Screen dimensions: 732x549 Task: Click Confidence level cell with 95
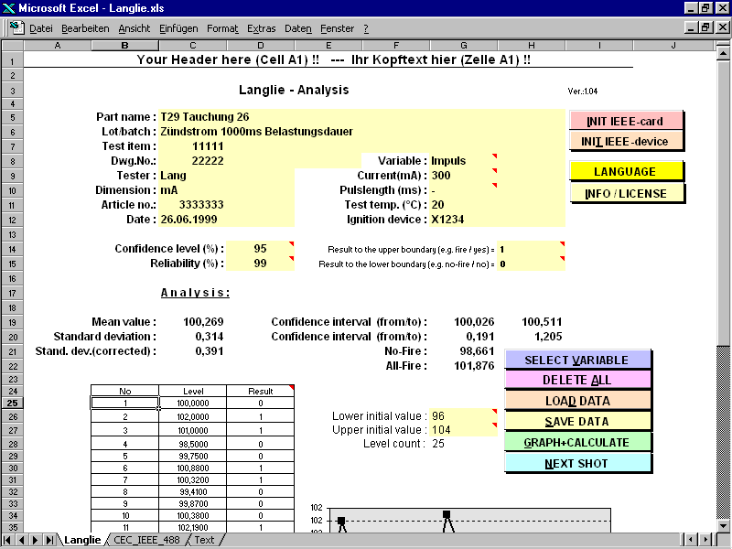click(x=260, y=248)
